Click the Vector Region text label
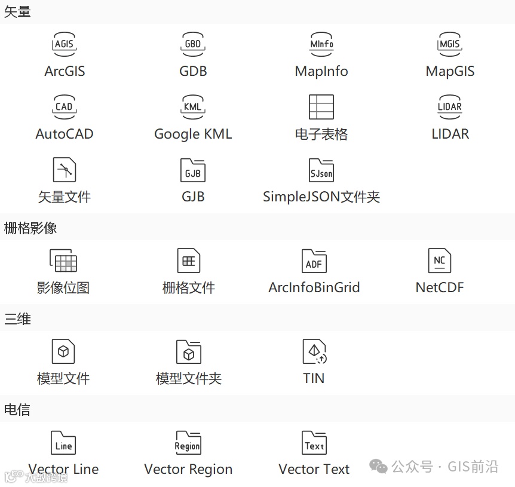515x487 pixels. click(188, 470)
